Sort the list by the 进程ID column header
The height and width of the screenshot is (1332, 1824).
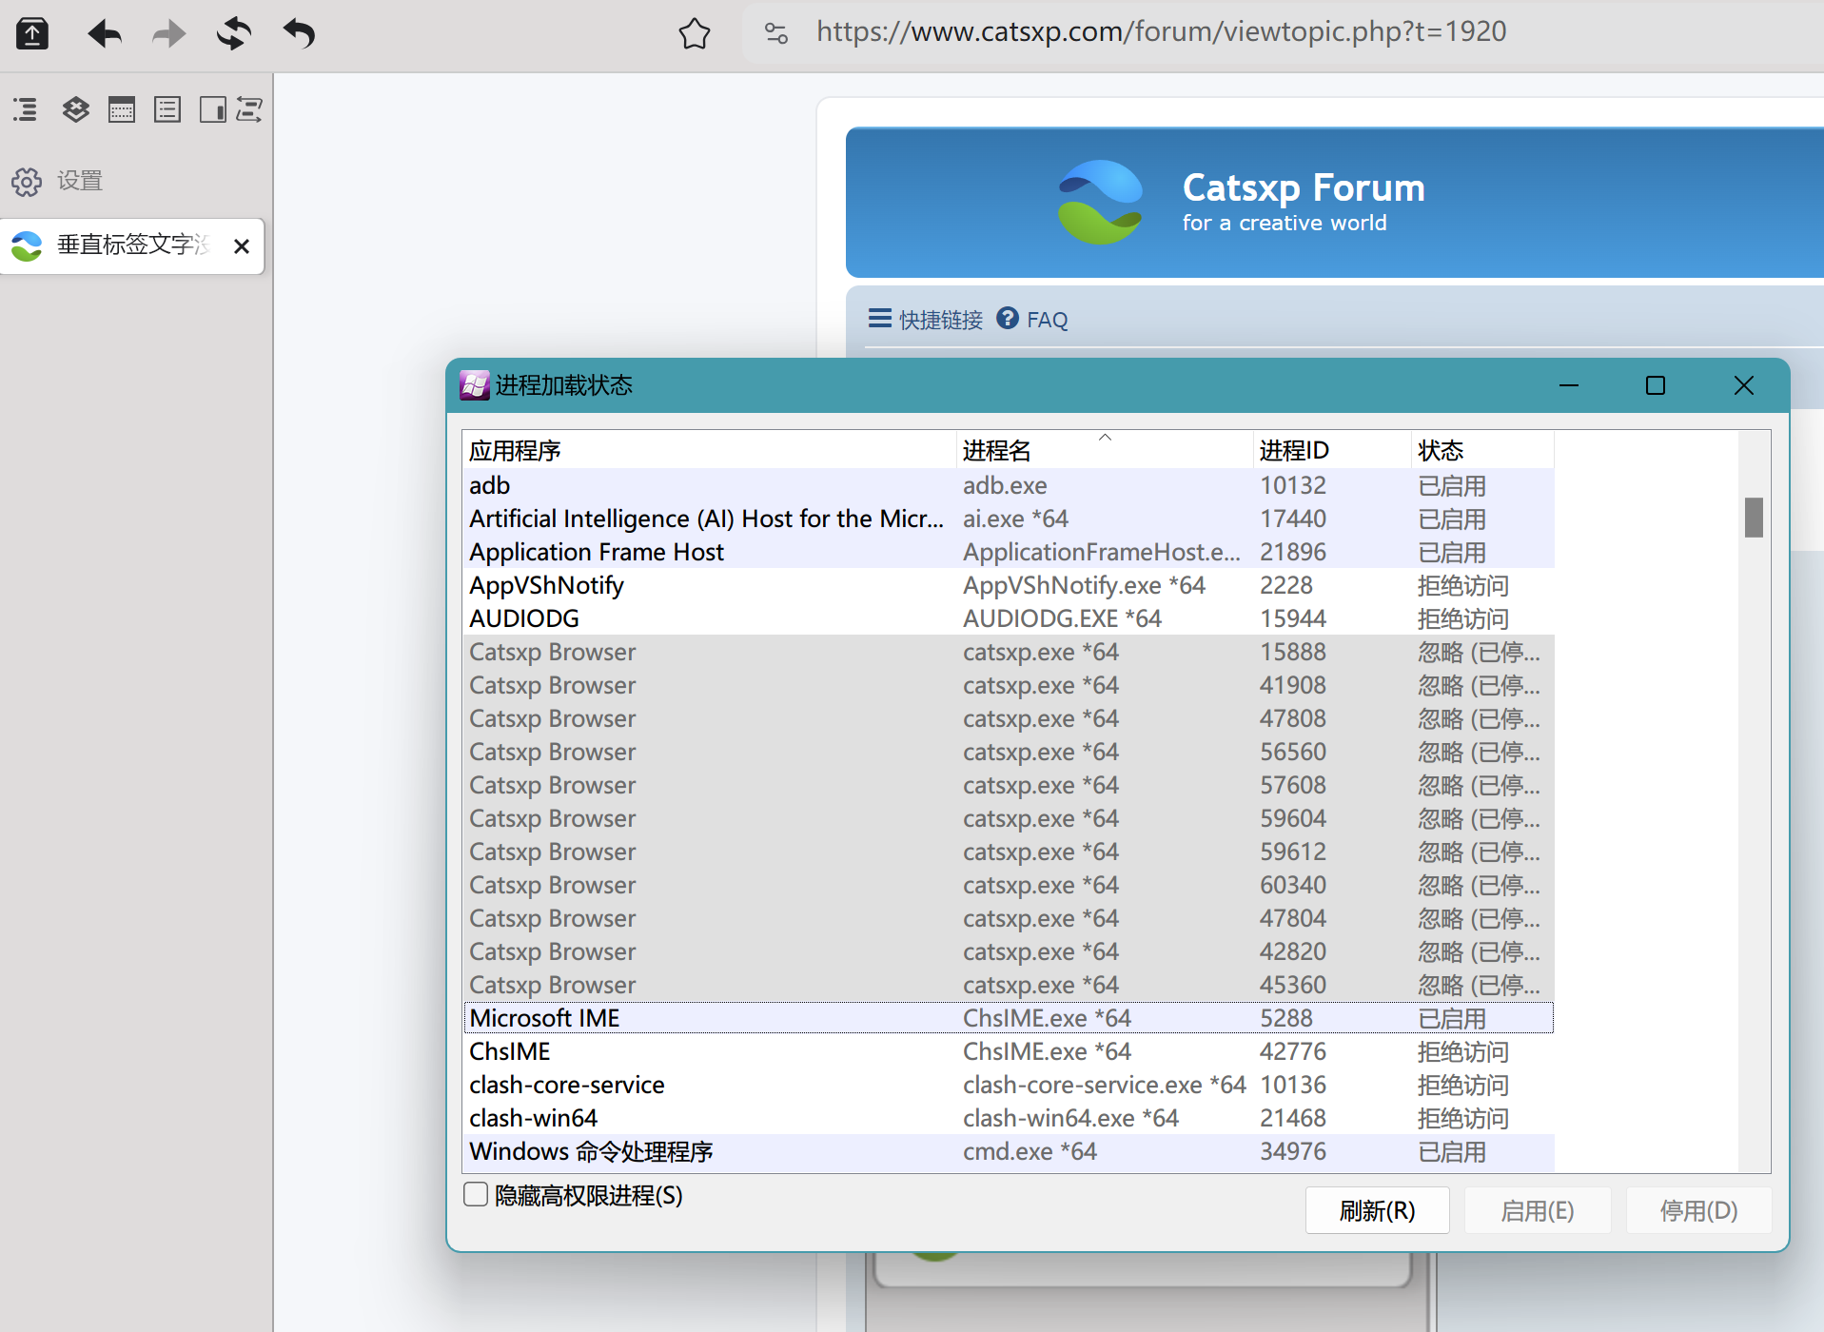coord(1294,450)
